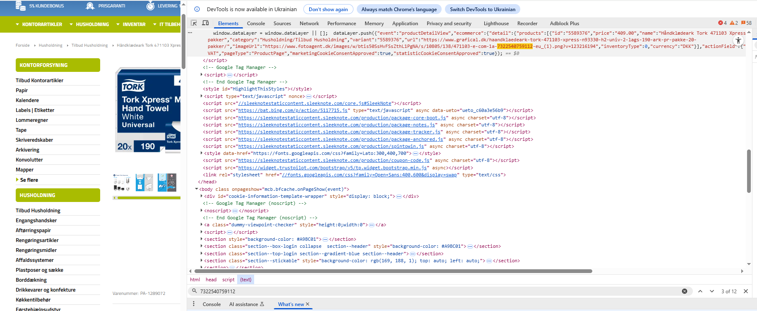Click Always match Chrome's language
This screenshot has width=757, height=311.
tap(399, 9)
